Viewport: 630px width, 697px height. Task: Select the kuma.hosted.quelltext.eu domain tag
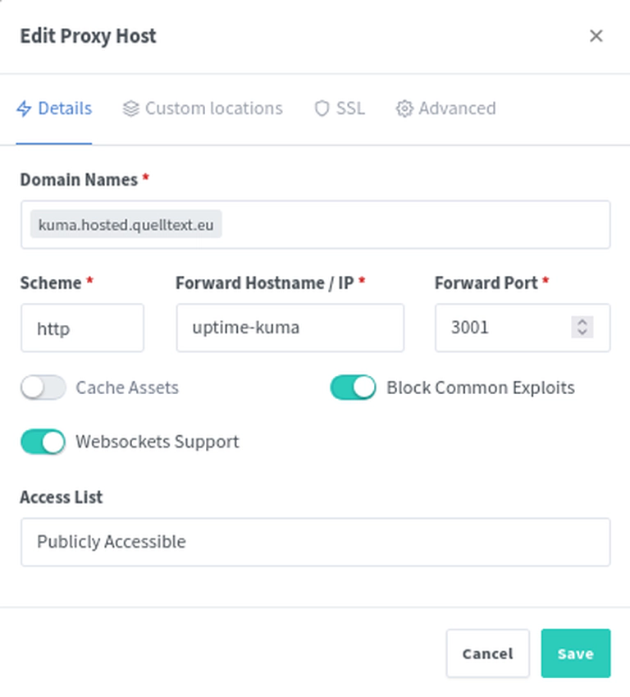tap(126, 224)
